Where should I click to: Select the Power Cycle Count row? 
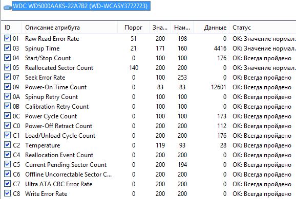[149, 116]
